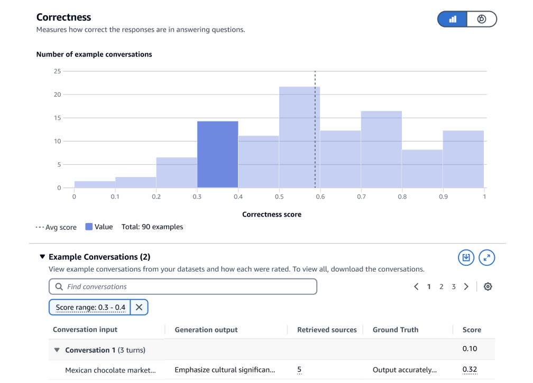533x383 pixels.
Task: Select the 0.6 to 0.7 histogram bar
Action: tap(341, 159)
